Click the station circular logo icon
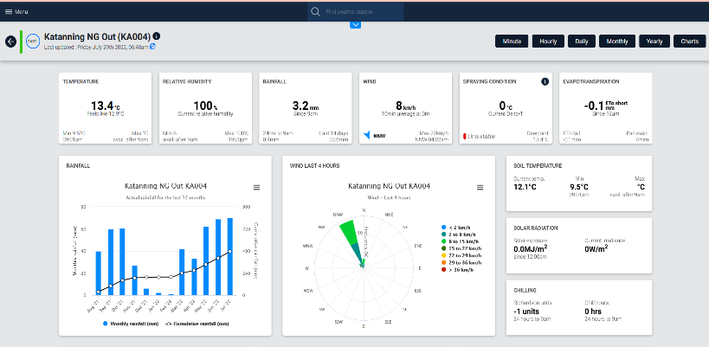709x347 pixels. (x=32, y=41)
